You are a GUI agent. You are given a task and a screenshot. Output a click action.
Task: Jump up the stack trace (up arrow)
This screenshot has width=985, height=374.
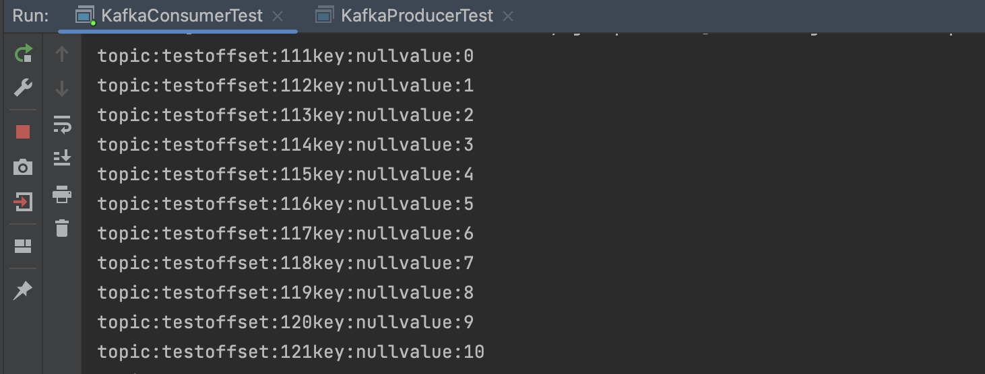(62, 54)
